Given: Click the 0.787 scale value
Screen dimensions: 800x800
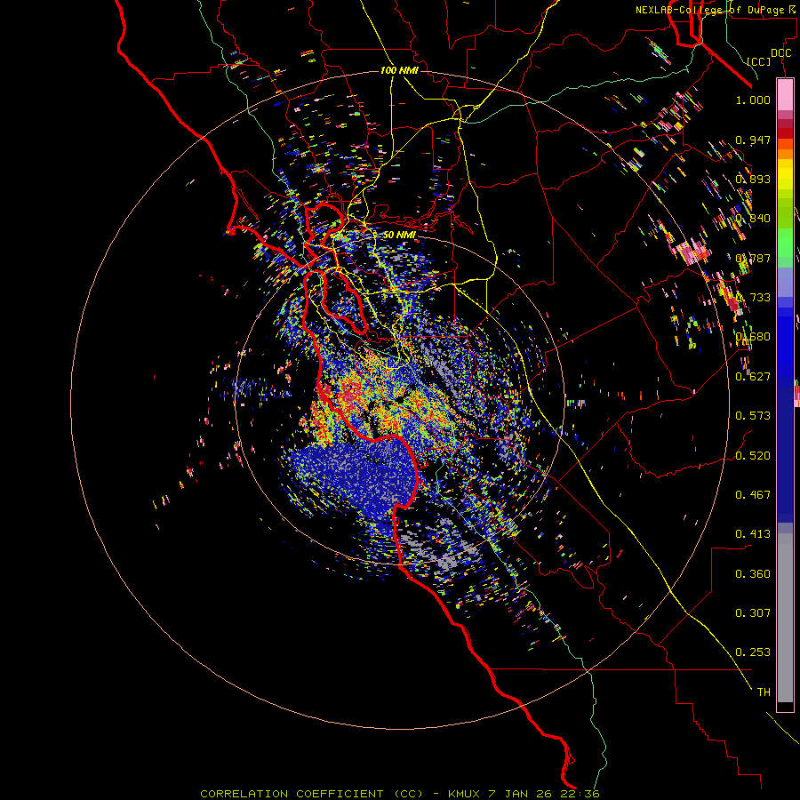Looking at the screenshot, I should point(753,258).
